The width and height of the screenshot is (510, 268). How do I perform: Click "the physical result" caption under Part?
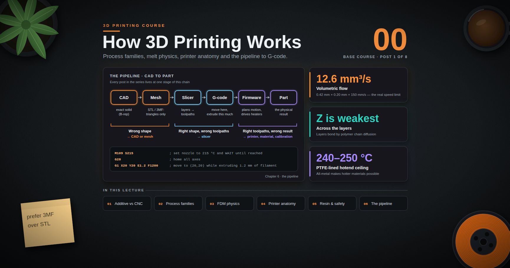coord(284,112)
